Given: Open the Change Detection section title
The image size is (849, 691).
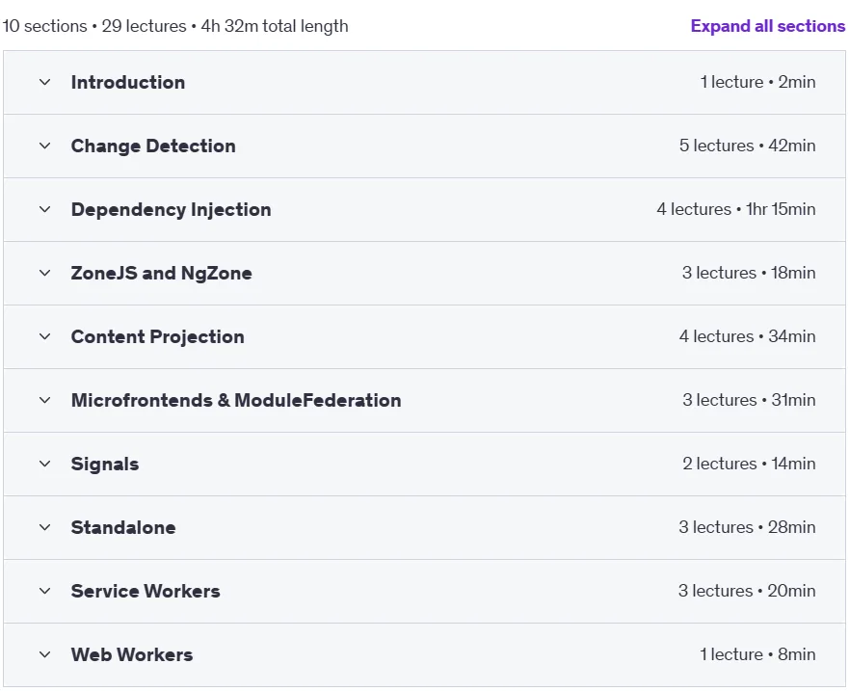Looking at the screenshot, I should 153,146.
